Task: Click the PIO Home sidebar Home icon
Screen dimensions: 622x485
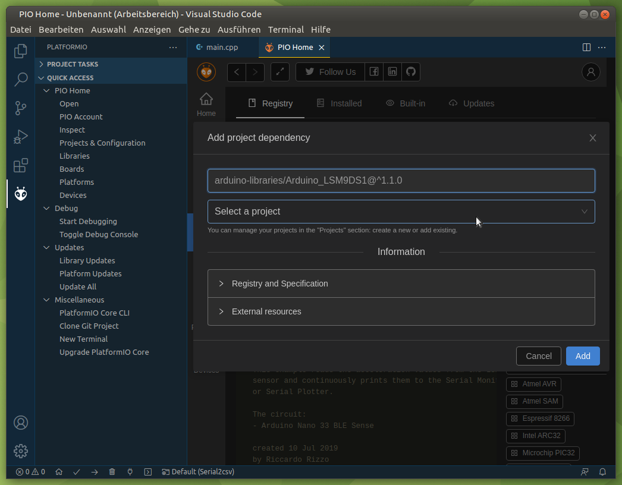Action: pyautogui.click(x=206, y=105)
